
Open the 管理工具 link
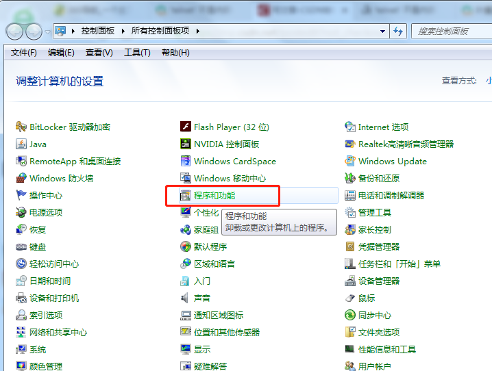tap(375, 212)
